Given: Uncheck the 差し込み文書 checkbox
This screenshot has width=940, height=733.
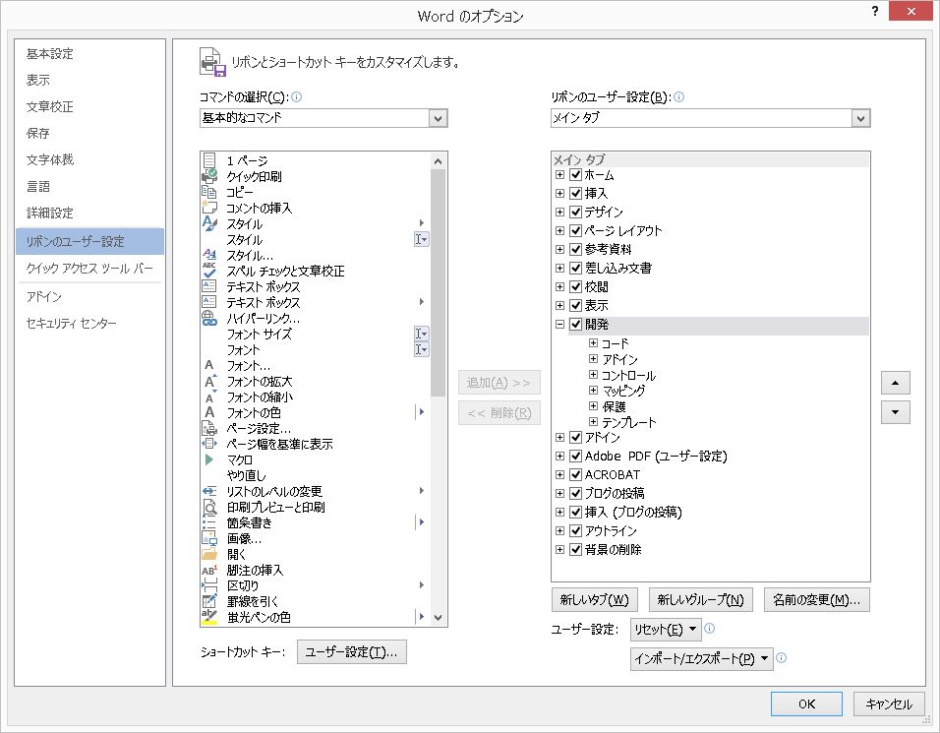Looking at the screenshot, I should (575, 268).
